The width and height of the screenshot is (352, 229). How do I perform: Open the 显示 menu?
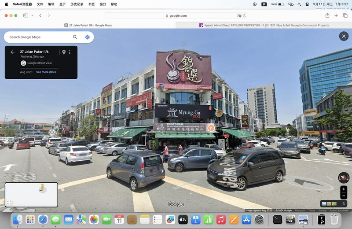[62, 4]
